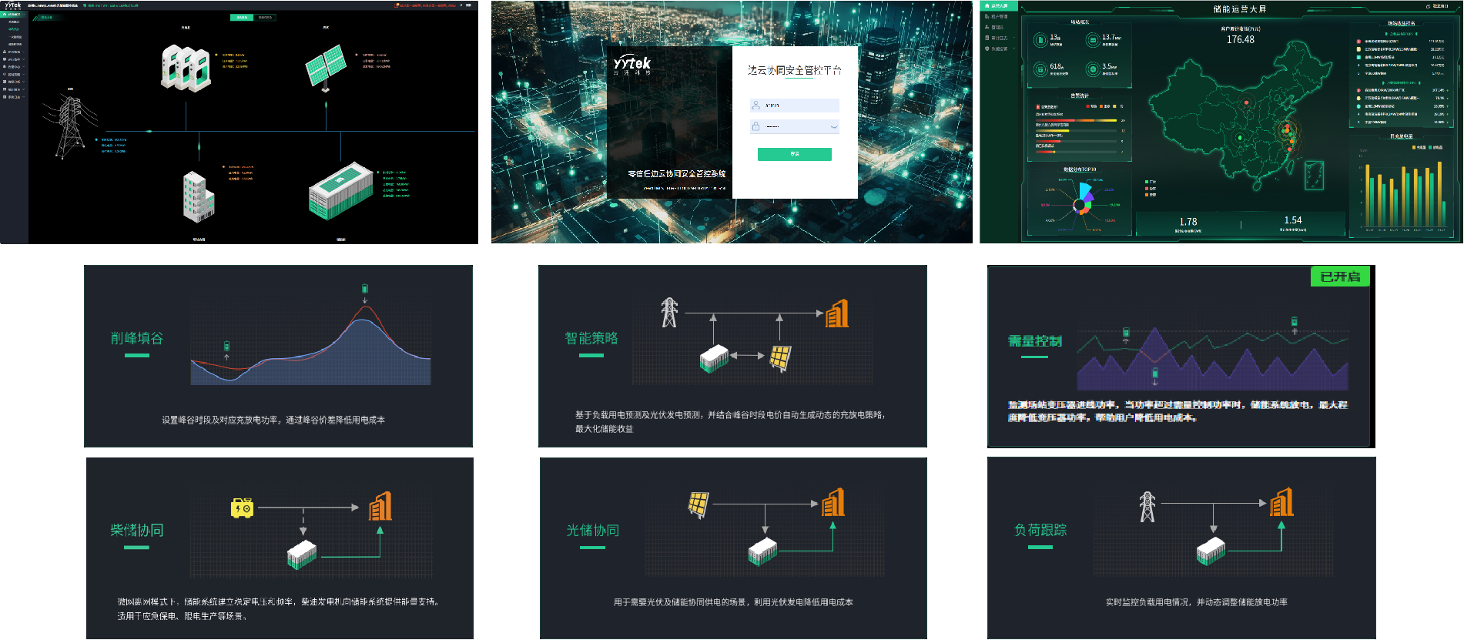This screenshot has height=640, width=1464.
Task: Click the green login button
Action: point(794,154)
